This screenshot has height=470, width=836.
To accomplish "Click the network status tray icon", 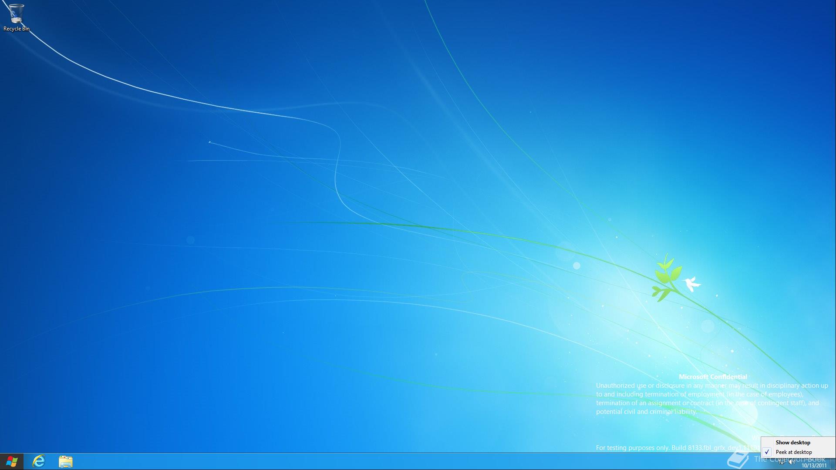I will pyautogui.click(x=782, y=462).
